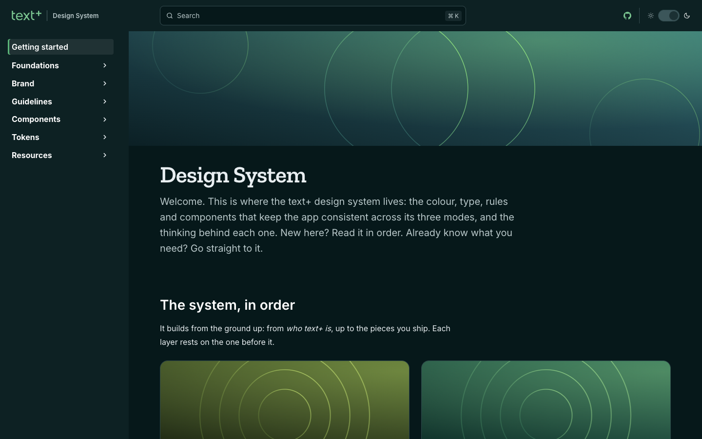Open the olive-green concentric circles card
This screenshot has width=702, height=439.
tap(285, 400)
